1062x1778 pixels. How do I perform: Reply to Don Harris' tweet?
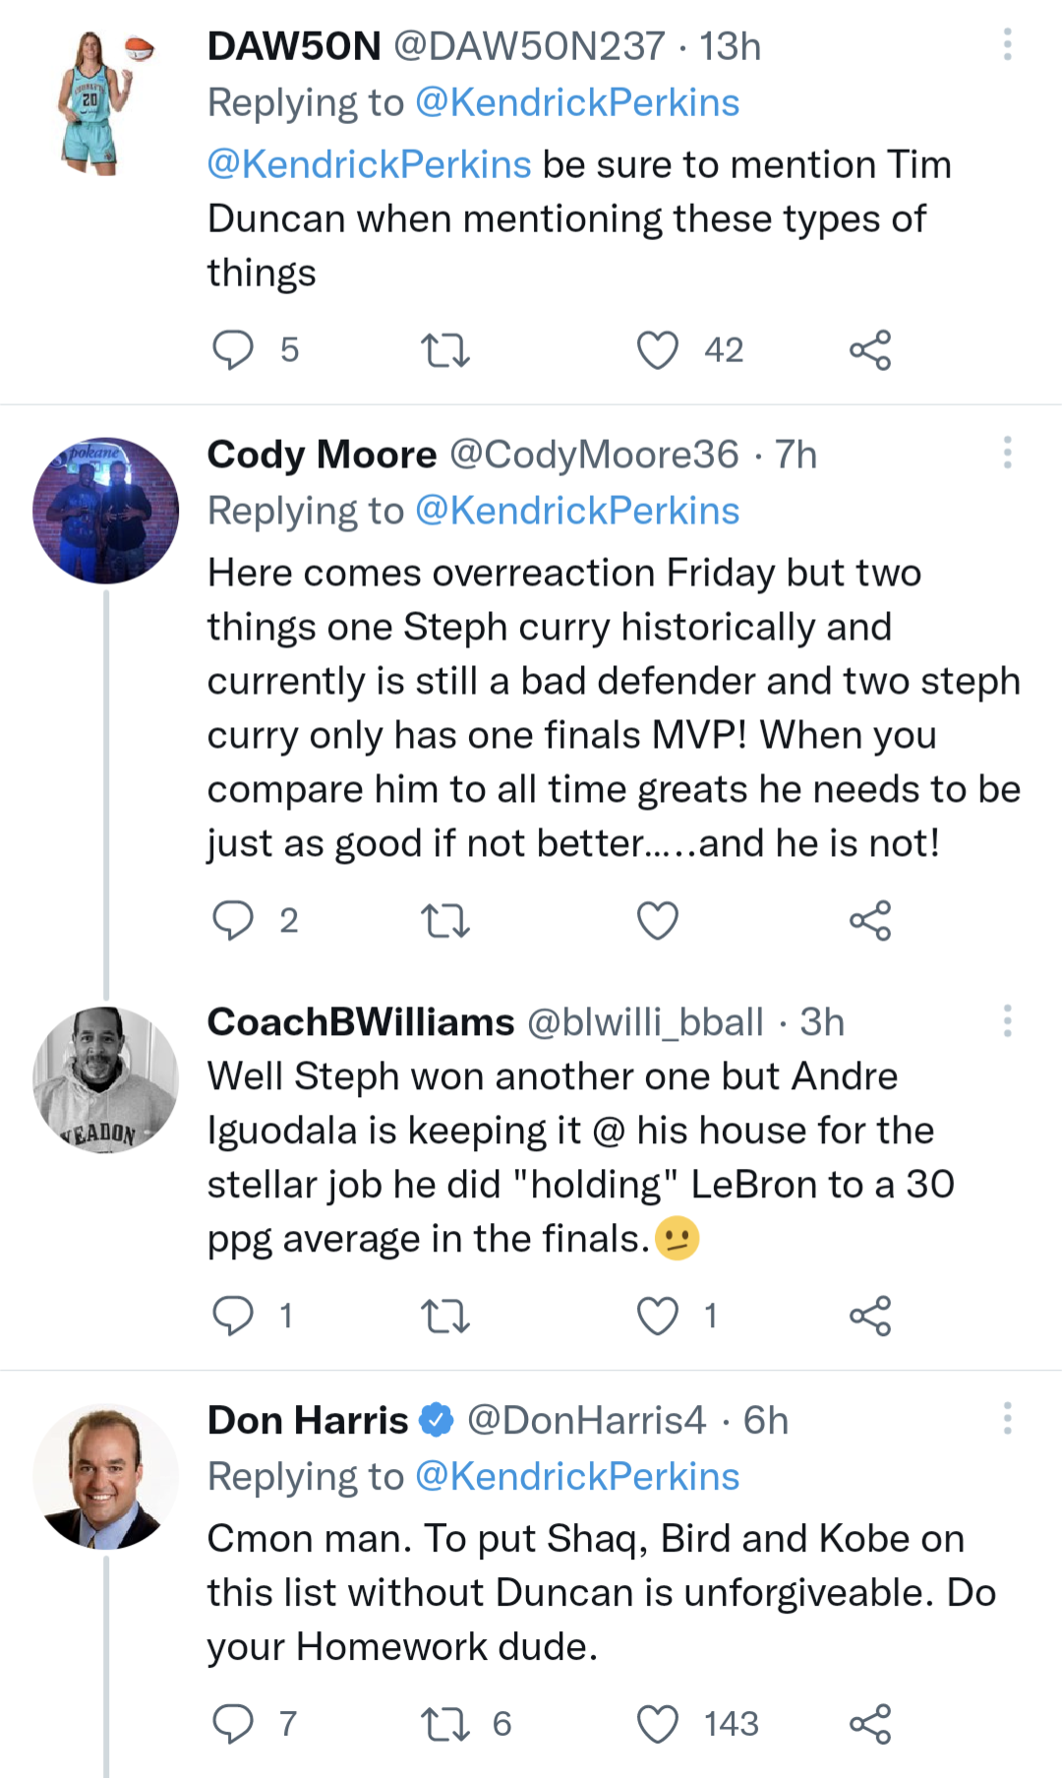point(233,1724)
